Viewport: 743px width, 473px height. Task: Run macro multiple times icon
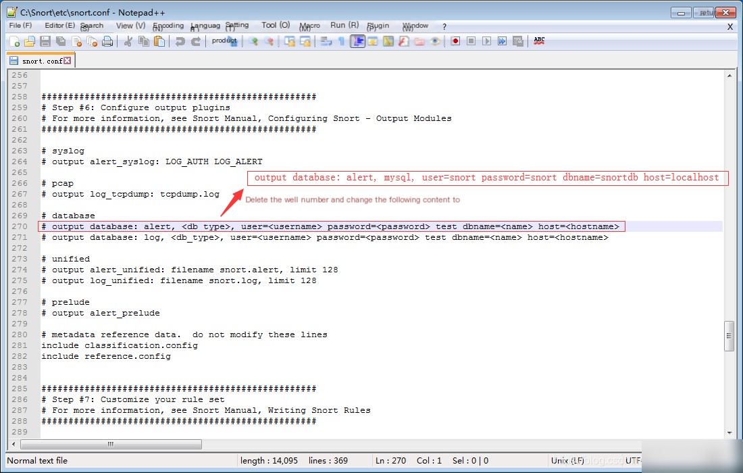[503, 41]
